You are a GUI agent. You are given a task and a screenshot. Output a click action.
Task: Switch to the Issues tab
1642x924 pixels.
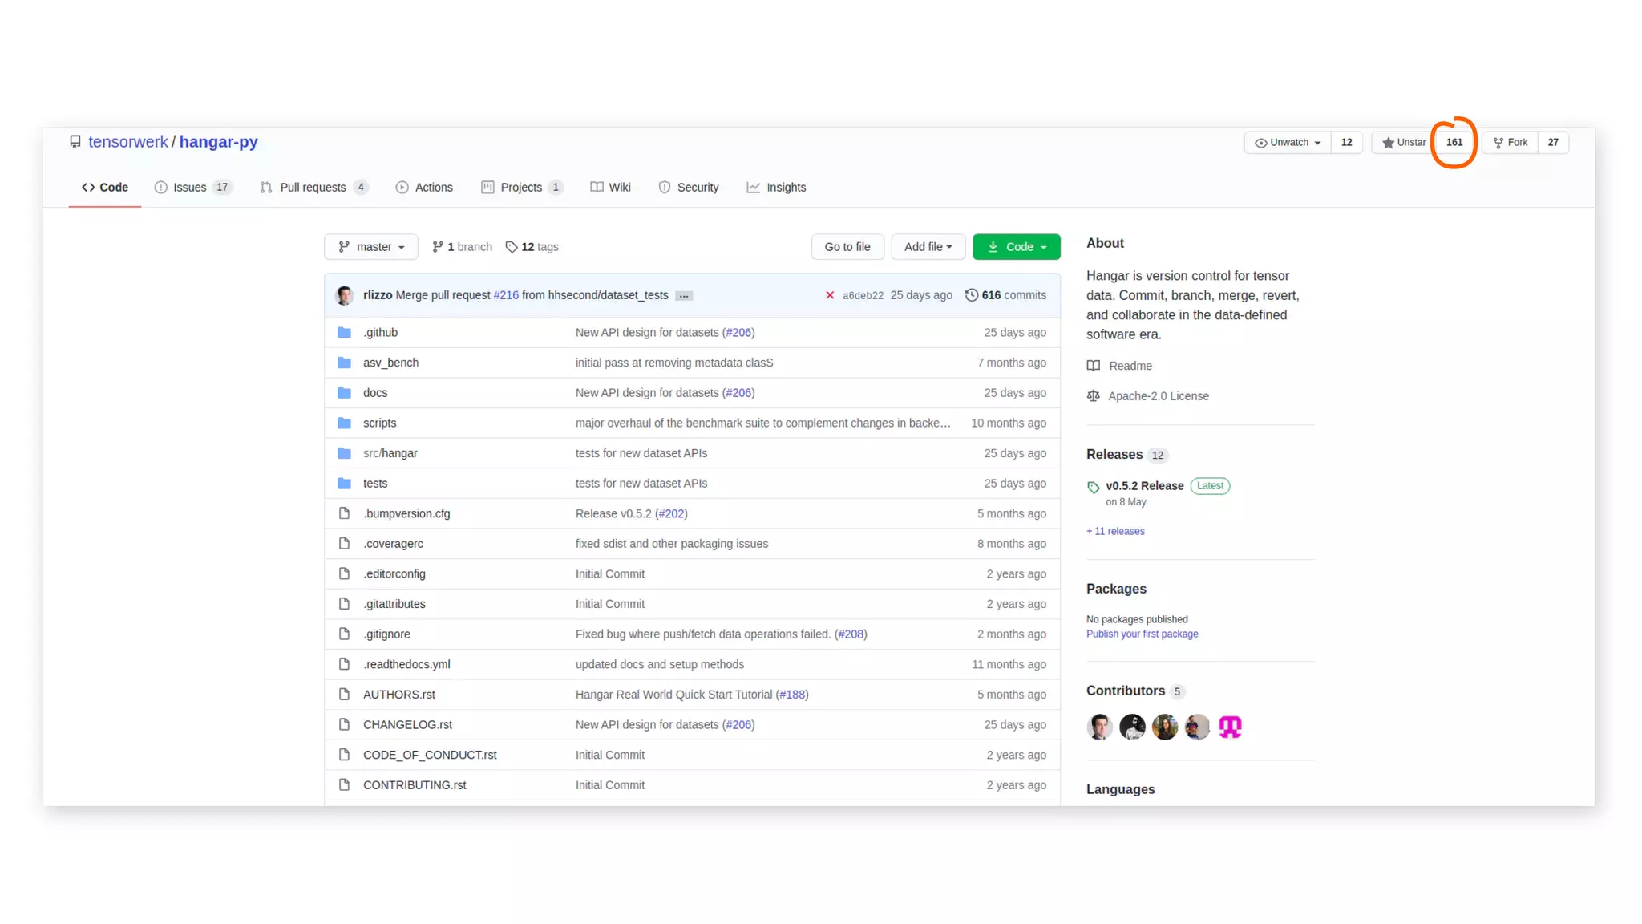click(x=191, y=188)
